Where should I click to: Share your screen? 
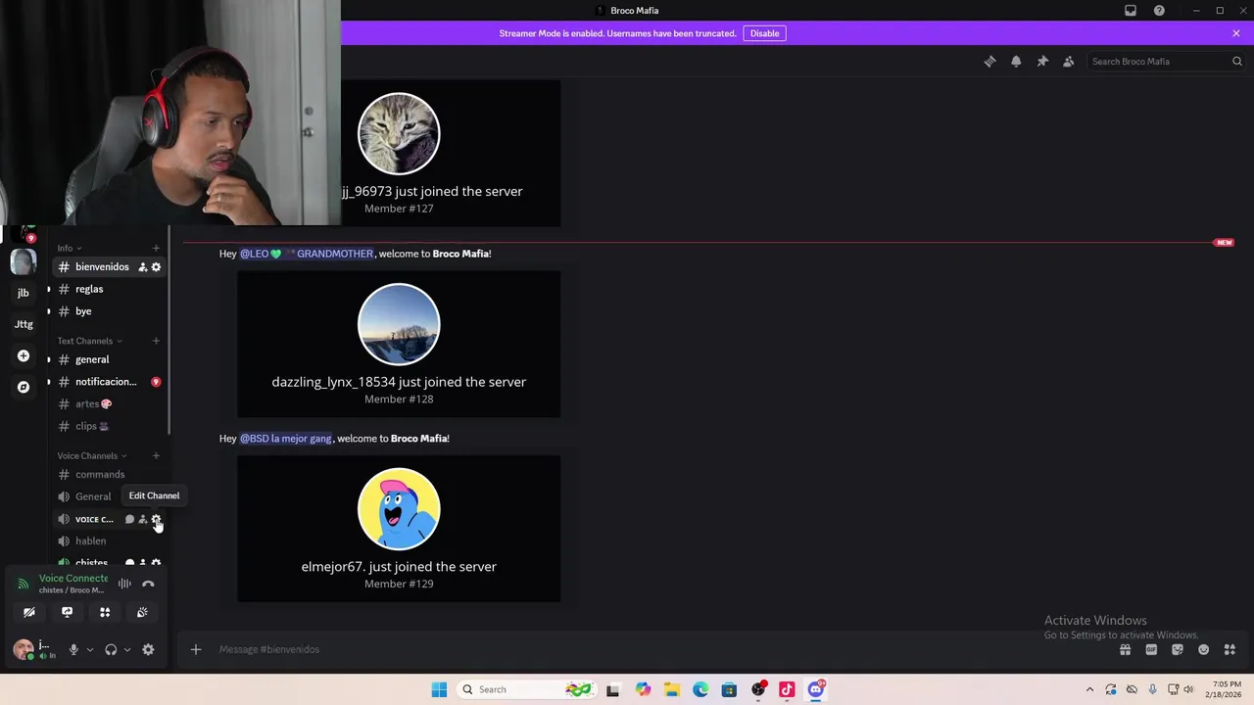67,612
